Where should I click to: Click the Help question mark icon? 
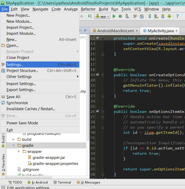[177, 16]
